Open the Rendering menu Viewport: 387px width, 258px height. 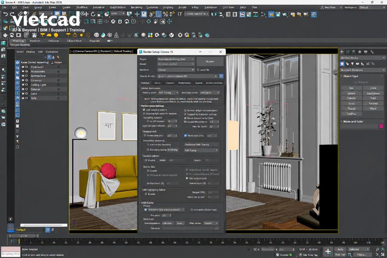[136, 7]
